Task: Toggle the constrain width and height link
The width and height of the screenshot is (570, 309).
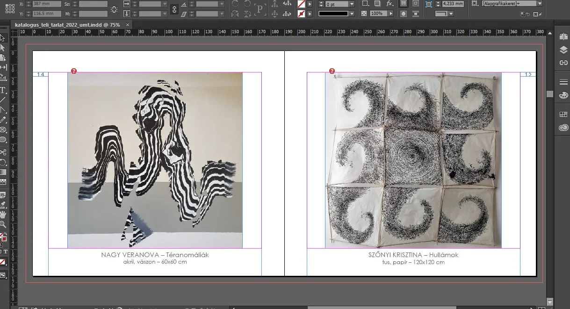Action: [x=114, y=9]
